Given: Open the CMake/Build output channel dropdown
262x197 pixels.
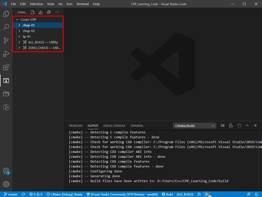Looking at the screenshot, I should 195,126.
